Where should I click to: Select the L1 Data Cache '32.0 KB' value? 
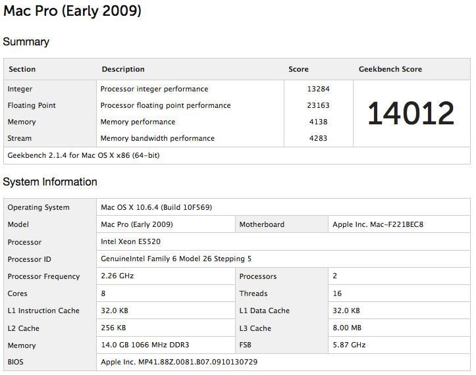[346, 311]
